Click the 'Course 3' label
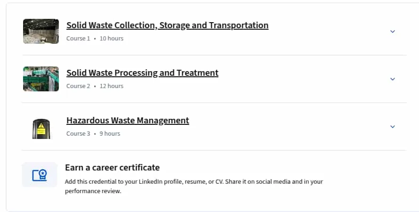 click(x=78, y=134)
